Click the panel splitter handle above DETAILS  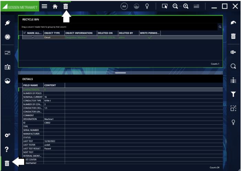pyautogui.click(x=120, y=73)
